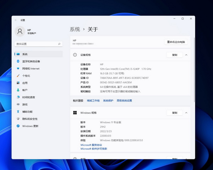Focus the 查找设置 search field
Viewport: 213px width, 170px height.
click(x=39, y=44)
